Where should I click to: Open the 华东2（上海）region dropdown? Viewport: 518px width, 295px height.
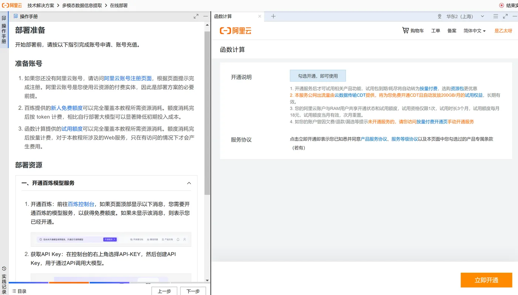(465, 16)
